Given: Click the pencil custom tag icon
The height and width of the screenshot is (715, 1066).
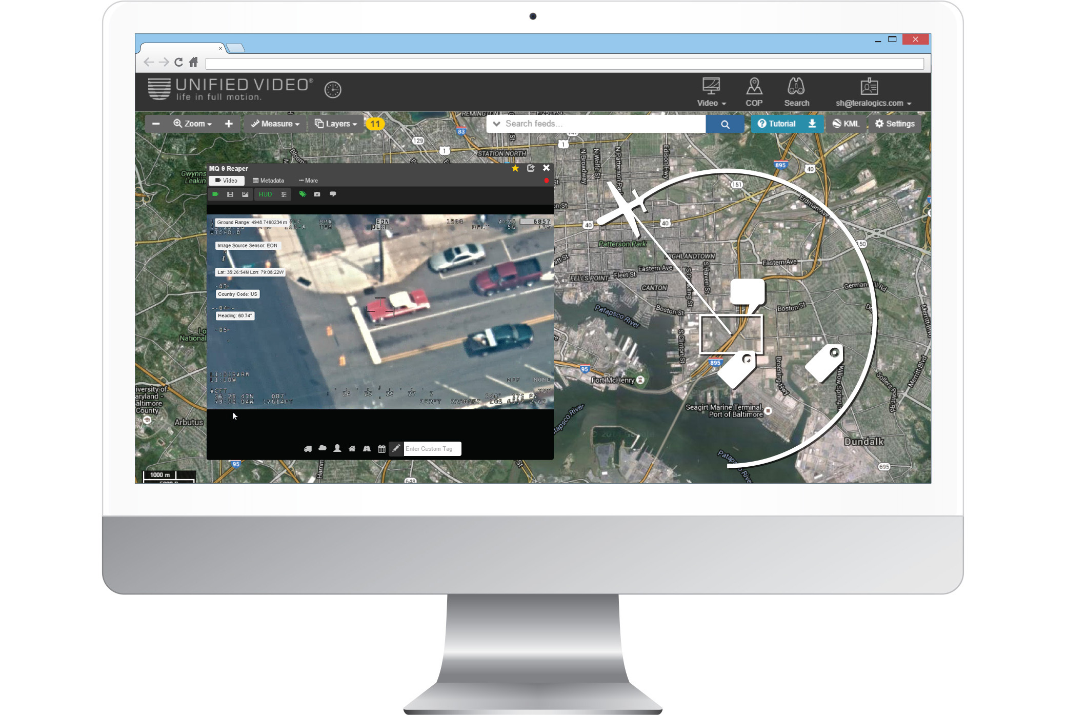Looking at the screenshot, I should [x=396, y=448].
